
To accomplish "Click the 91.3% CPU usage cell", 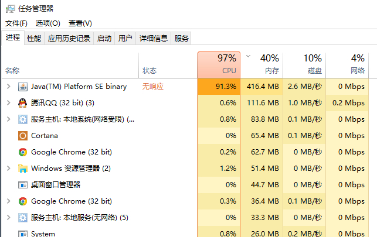I will click(x=219, y=87).
